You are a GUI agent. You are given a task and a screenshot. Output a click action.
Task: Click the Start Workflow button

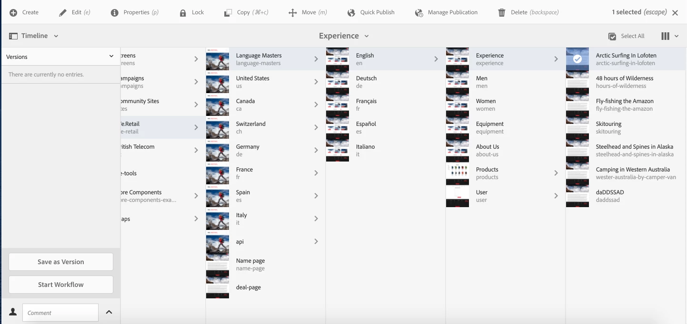[x=61, y=285]
